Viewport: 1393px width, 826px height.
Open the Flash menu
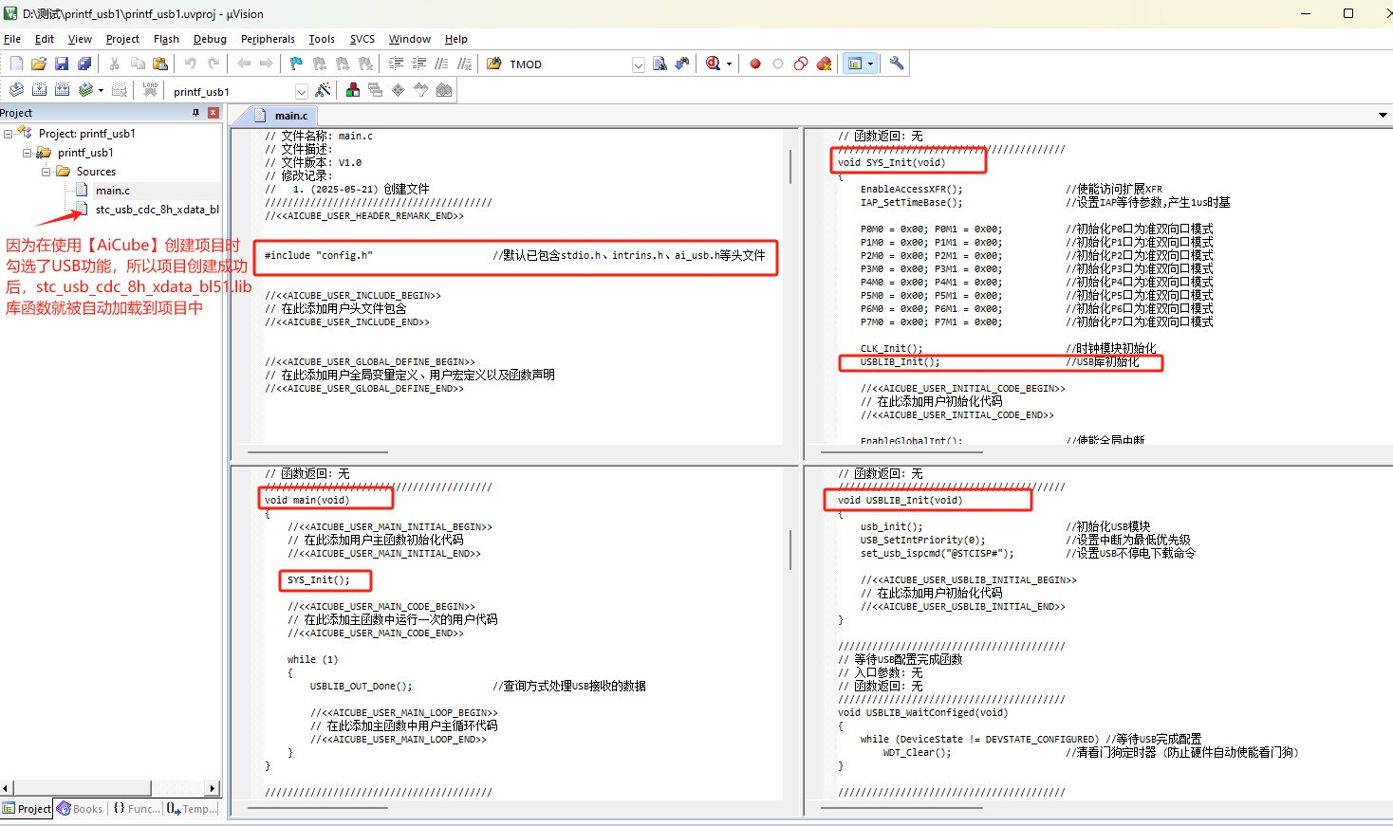(166, 39)
